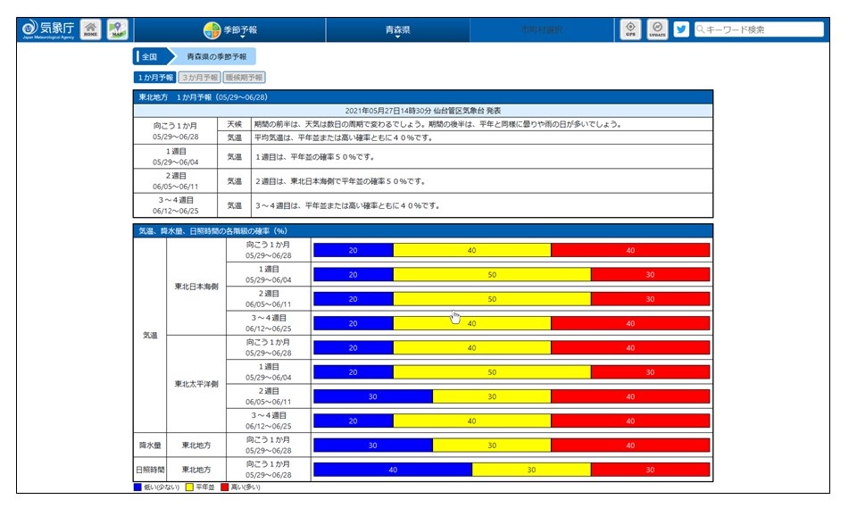Image resolution: width=857 pixels, height=508 pixels.
Task: Click 青森県の季節予報 breadcrumb
Action: 216,56
